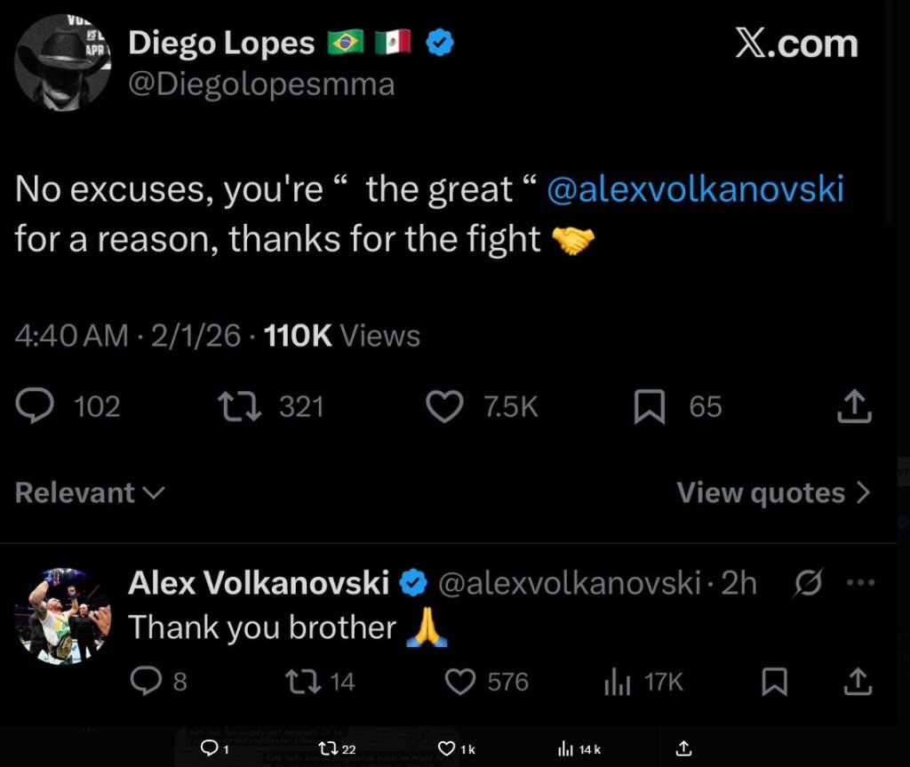Image resolution: width=910 pixels, height=767 pixels.
Task: Expand the more options menu on Volkanovski's reply
Action: pyautogui.click(x=860, y=582)
